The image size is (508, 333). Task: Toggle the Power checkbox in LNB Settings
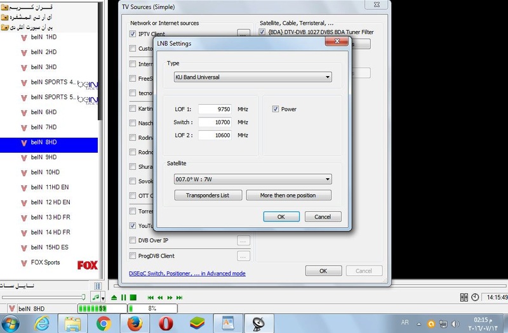pyautogui.click(x=276, y=109)
